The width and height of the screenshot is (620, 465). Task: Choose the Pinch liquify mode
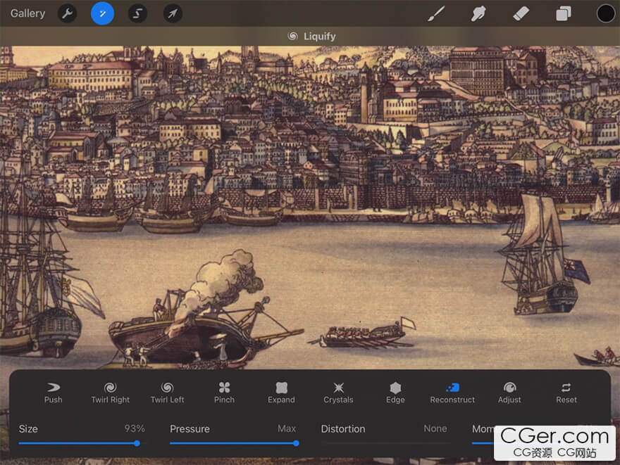click(x=224, y=393)
